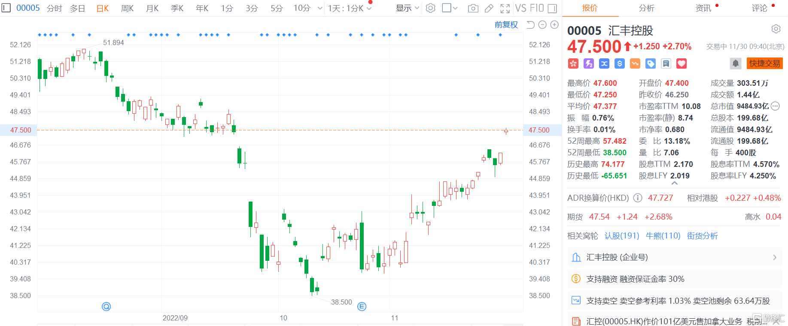Viewport: 788px width, 326px height.
Task: Toggle the top-left window layout icon
Action: (6, 8)
